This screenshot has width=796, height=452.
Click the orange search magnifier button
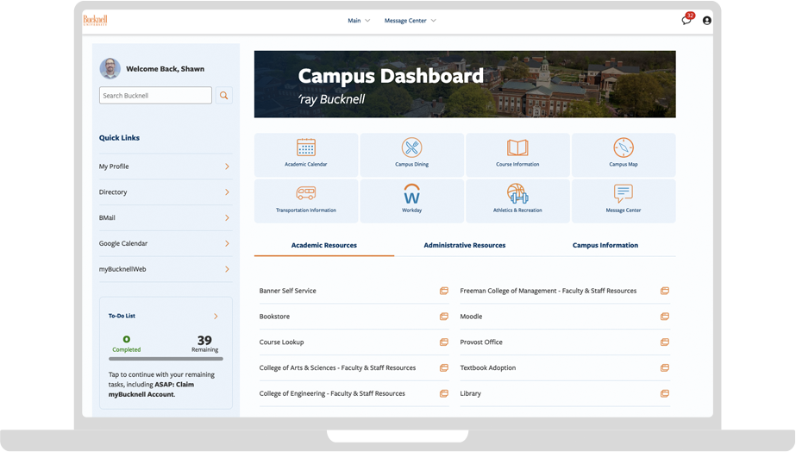(x=224, y=96)
